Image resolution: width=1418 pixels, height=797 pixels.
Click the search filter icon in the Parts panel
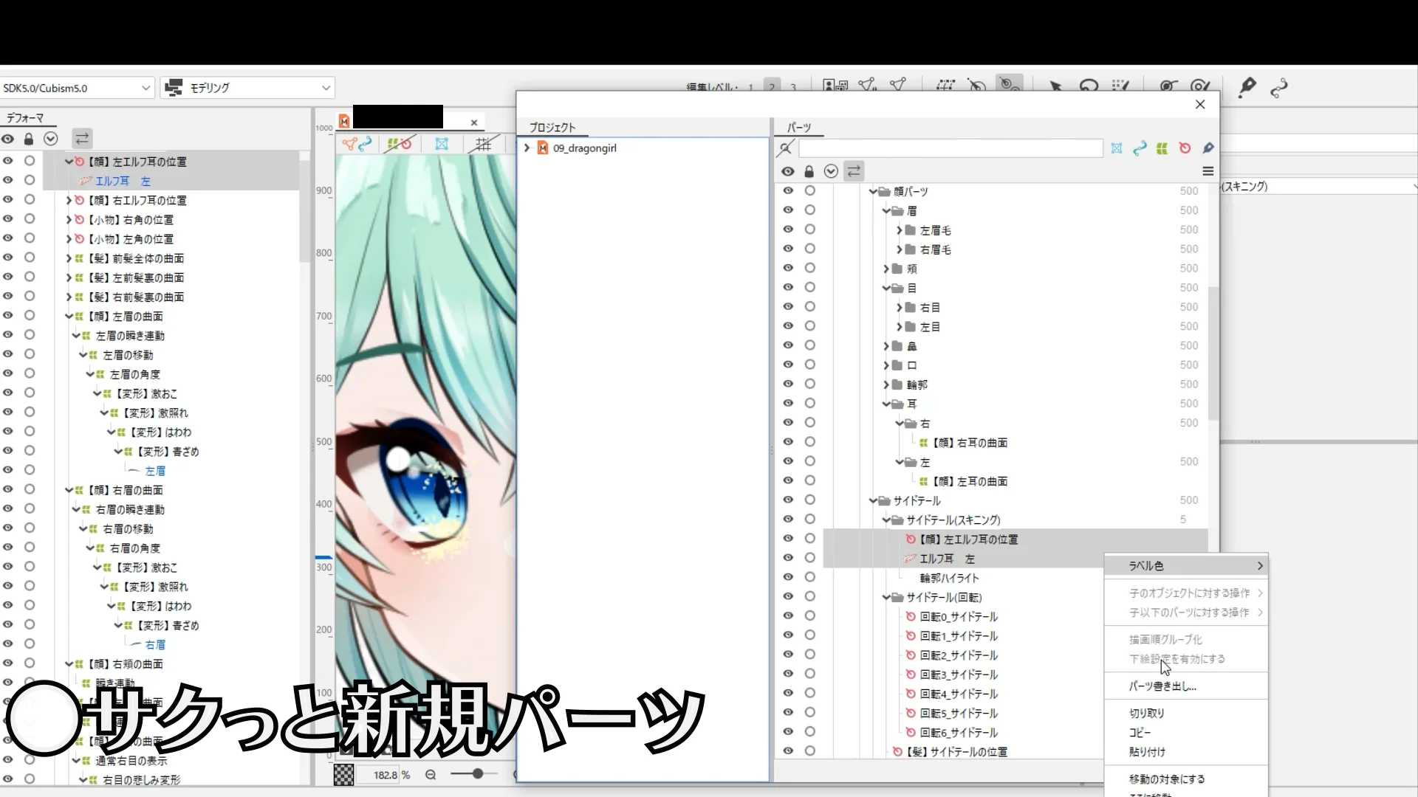pos(786,148)
